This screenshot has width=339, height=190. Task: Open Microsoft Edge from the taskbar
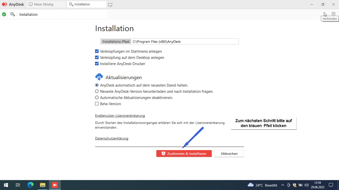click(31, 185)
